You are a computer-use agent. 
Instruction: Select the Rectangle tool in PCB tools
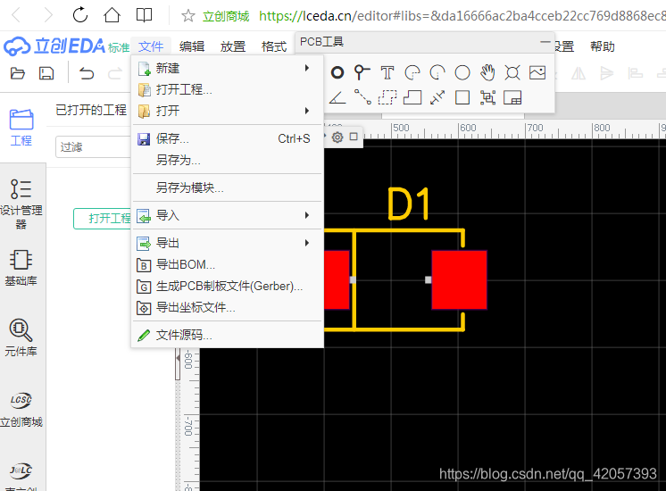point(462,97)
